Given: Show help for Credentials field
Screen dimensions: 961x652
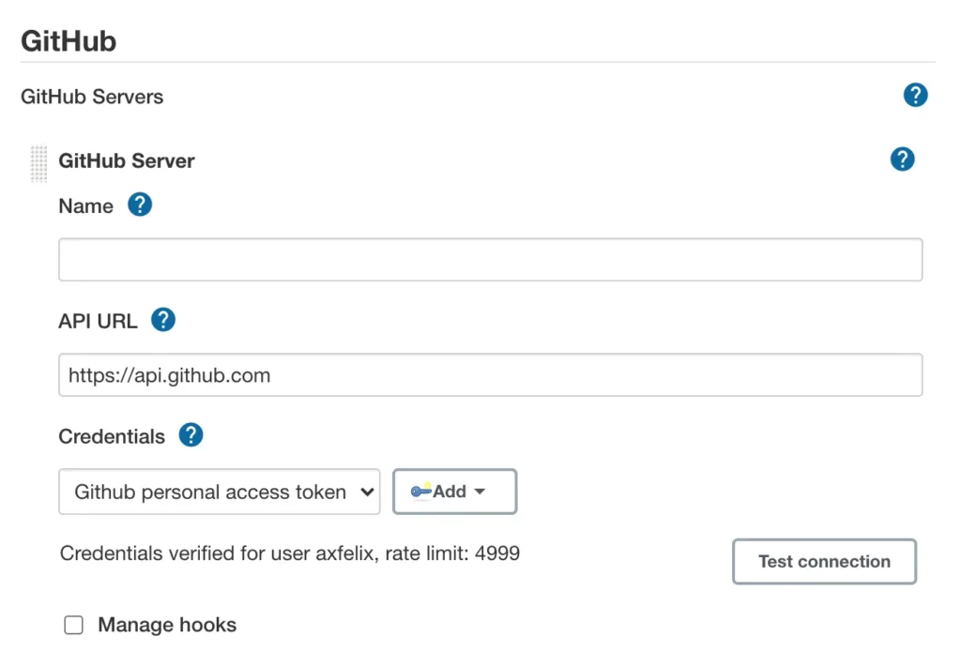Looking at the screenshot, I should [x=191, y=435].
